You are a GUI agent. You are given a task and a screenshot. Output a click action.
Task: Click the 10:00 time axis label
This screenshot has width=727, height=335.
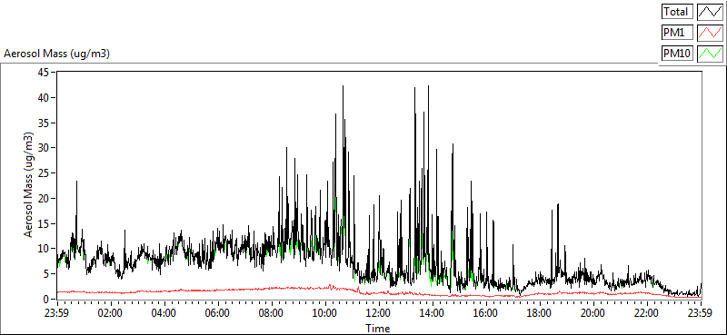click(x=325, y=313)
